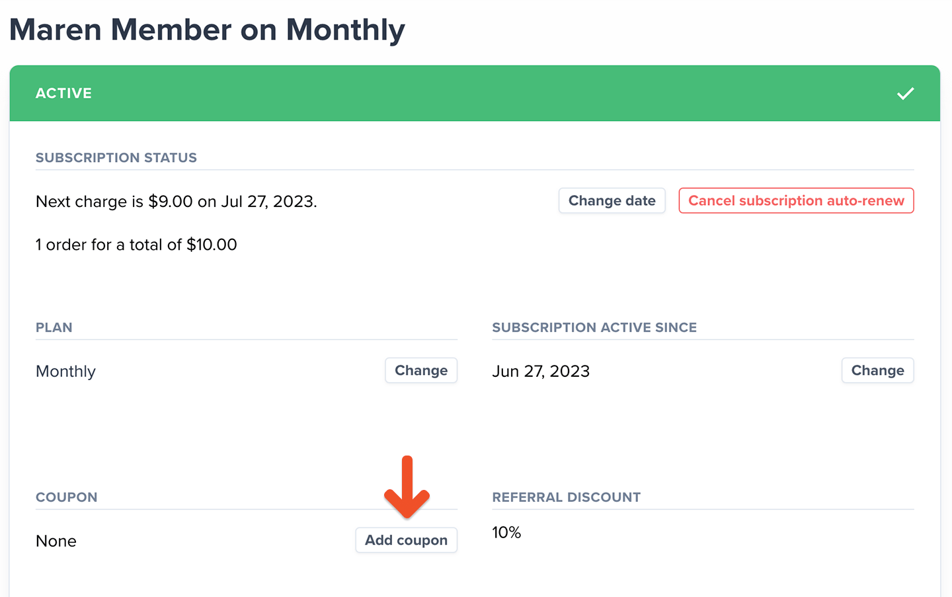Select the Referral Discount heading
The height and width of the screenshot is (597, 952).
coord(566,498)
